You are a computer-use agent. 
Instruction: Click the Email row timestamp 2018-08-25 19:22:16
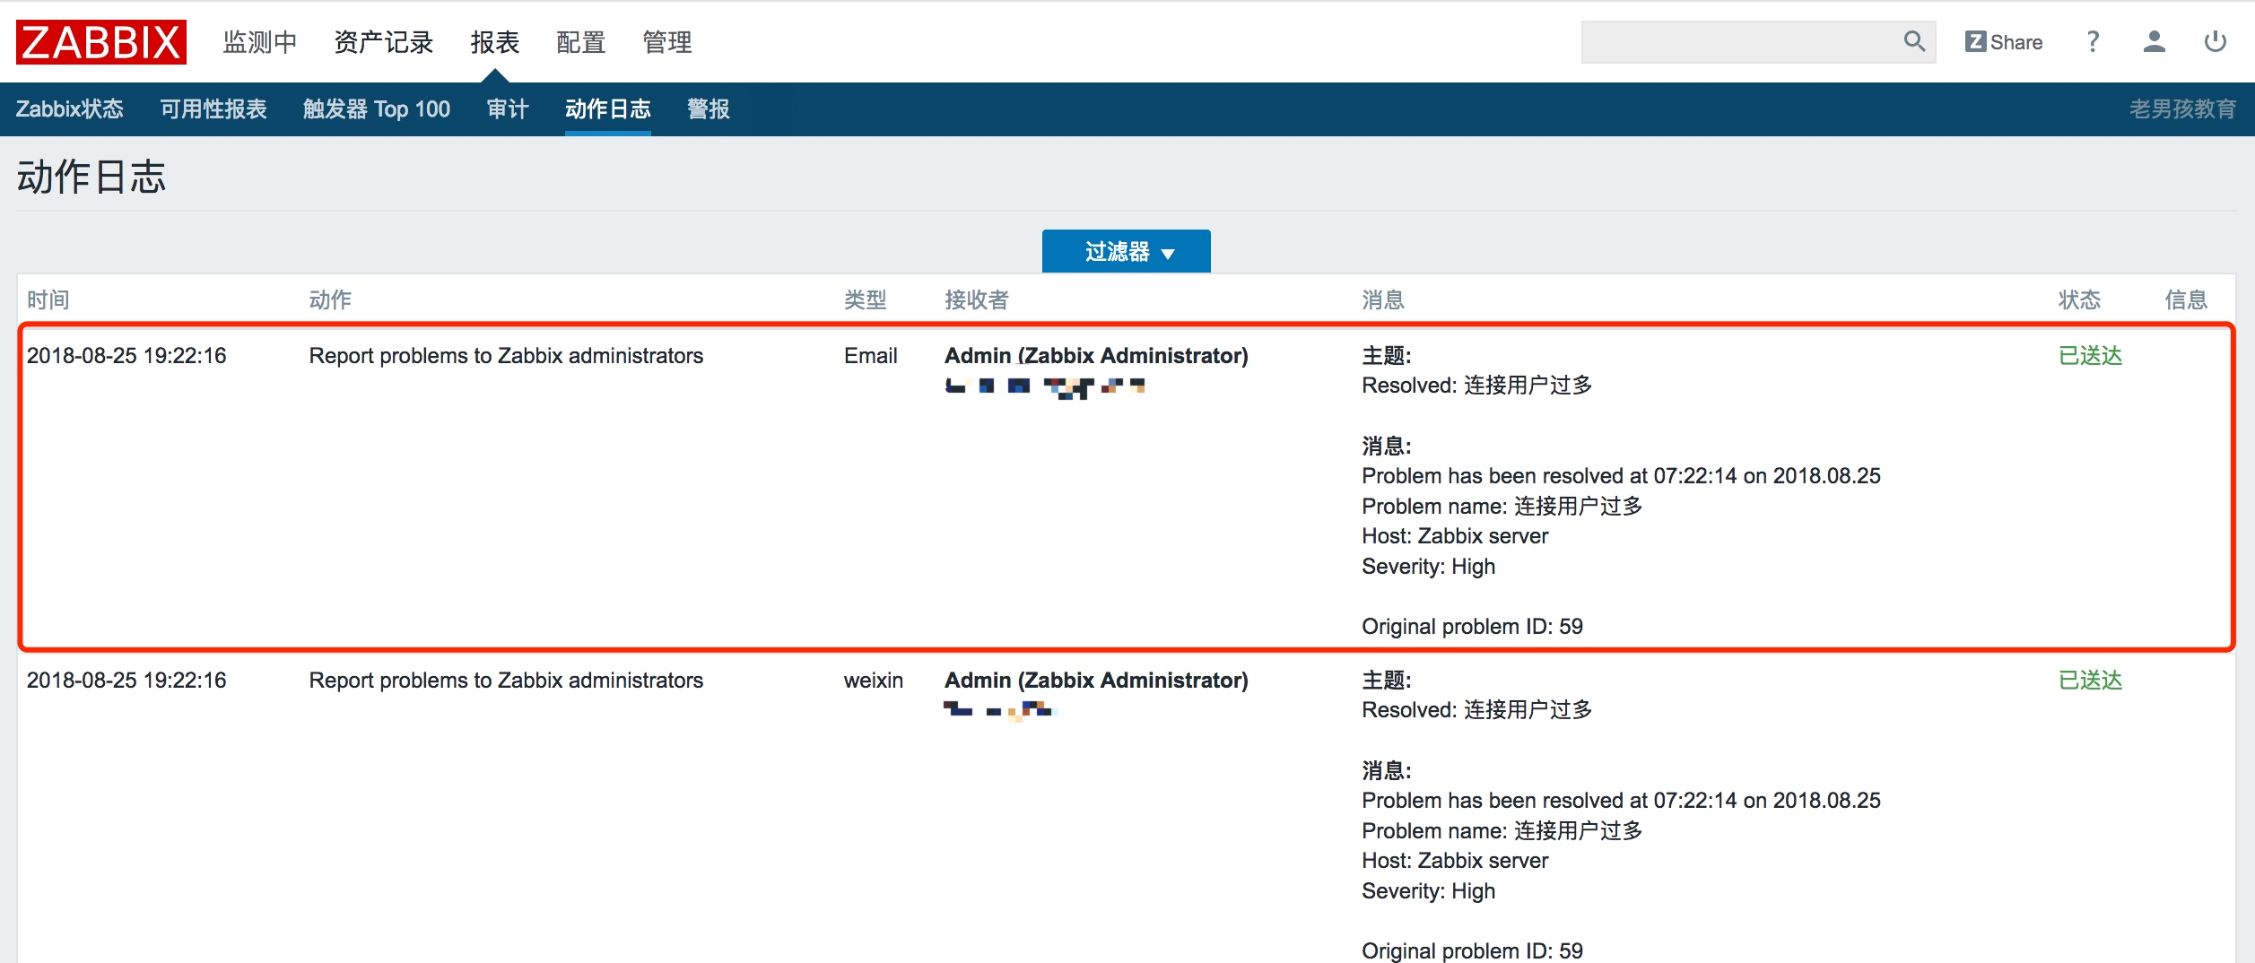click(x=126, y=356)
